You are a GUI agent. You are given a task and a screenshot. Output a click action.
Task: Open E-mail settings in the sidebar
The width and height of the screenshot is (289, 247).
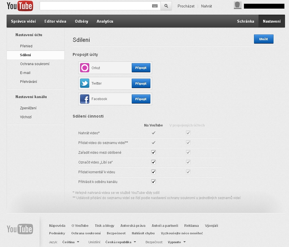point(25,73)
